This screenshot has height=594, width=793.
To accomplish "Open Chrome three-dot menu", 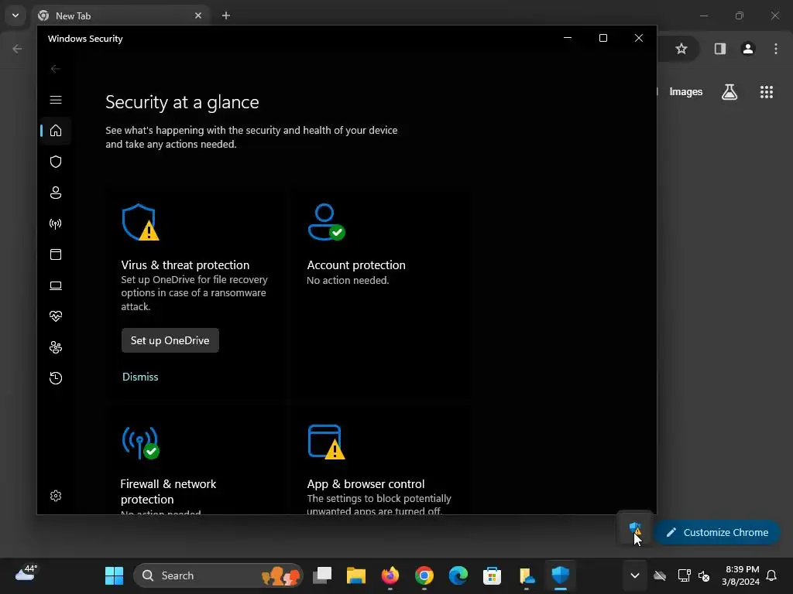I will click(776, 49).
